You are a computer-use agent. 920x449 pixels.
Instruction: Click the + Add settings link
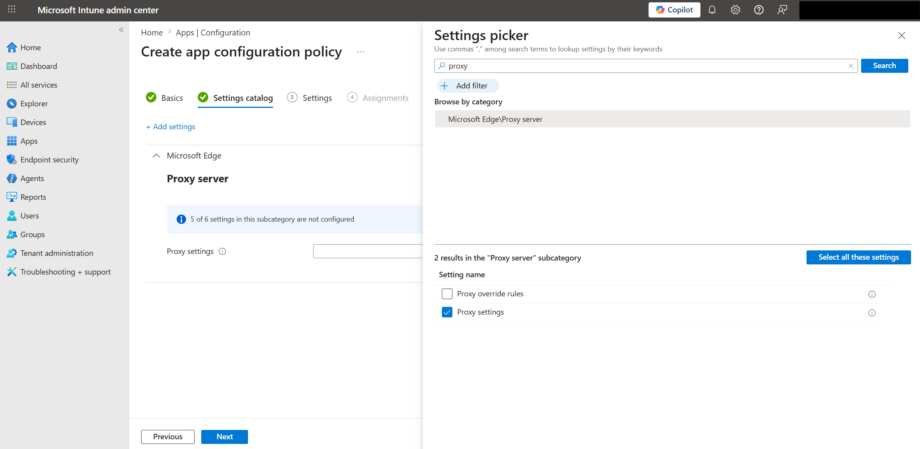[170, 127]
